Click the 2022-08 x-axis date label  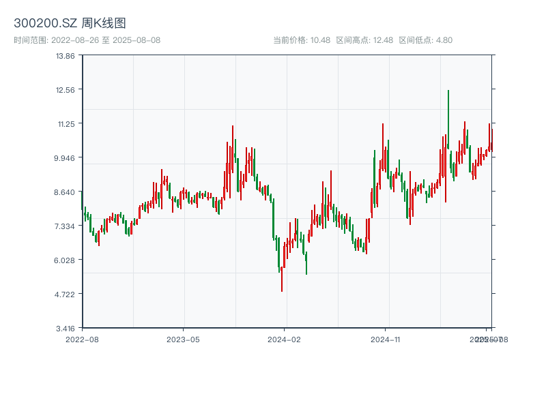(82, 339)
